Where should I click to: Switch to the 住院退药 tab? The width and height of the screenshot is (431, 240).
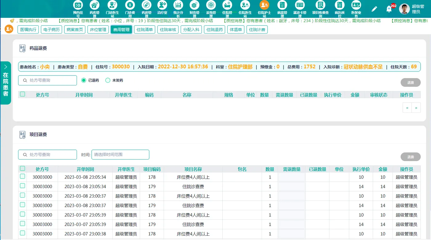tap(215, 30)
